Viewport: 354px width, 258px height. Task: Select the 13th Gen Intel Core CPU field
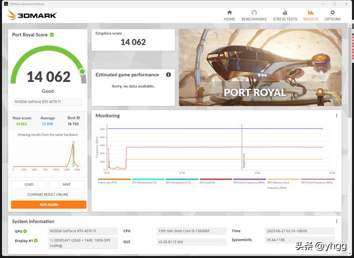click(191, 231)
